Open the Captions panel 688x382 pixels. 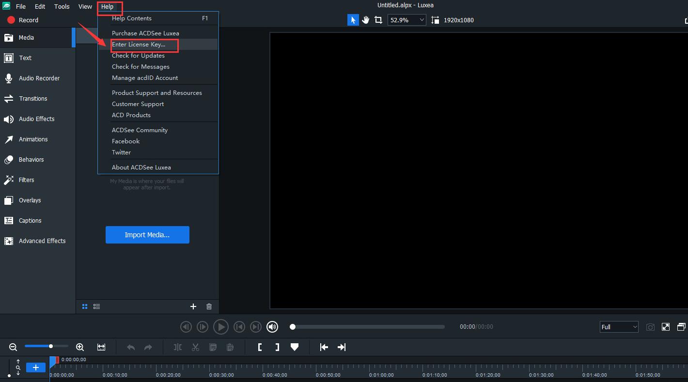coord(38,220)
